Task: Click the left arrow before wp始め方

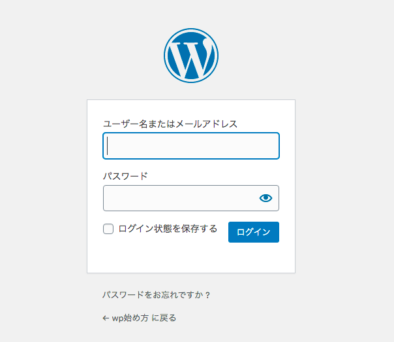Action: (106, 318)
